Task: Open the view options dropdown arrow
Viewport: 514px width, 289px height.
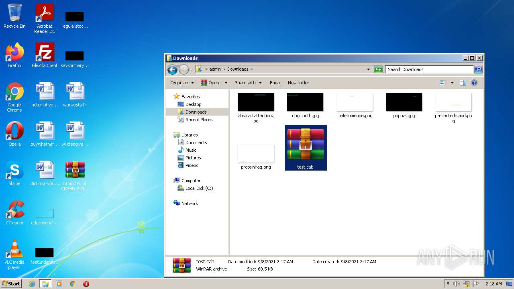Action: point(452,83)
